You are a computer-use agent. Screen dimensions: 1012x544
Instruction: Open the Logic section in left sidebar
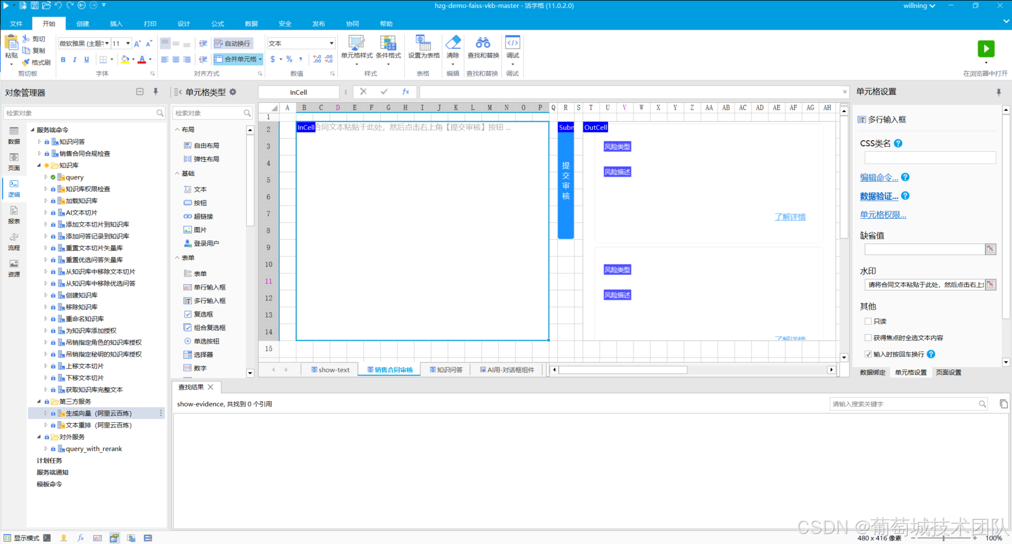coord(14,188)
